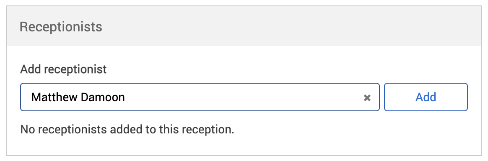The image size is (488, 161).
Task: Click the text saying no receptionists added
Action: [x=127, y=129]
